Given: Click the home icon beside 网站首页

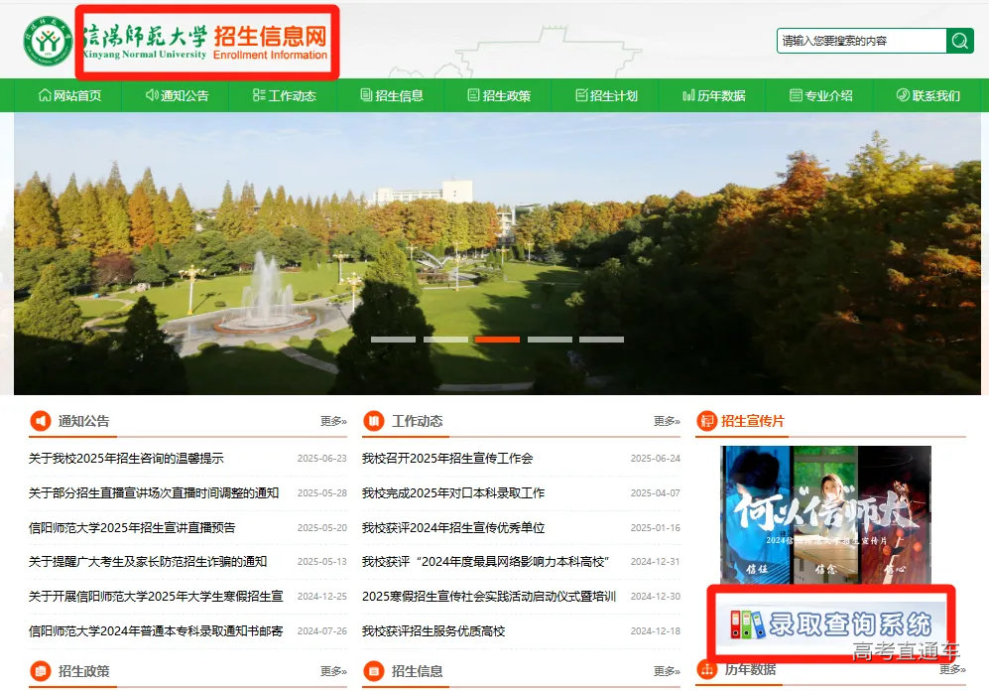Looking at the screenshot, I should pos(44,95).
